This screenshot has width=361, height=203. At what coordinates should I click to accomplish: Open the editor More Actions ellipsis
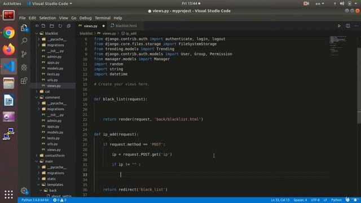click(356, 26)
